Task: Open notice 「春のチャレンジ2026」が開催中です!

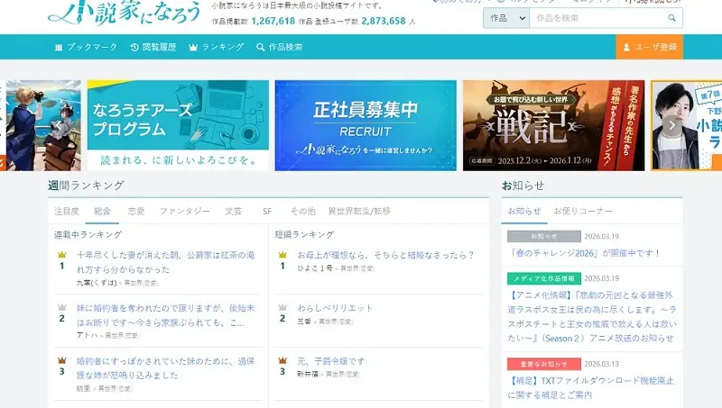Action: tap(585, 253)
